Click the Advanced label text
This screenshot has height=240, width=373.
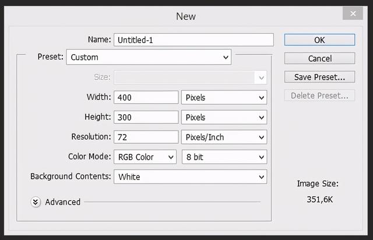63,202
